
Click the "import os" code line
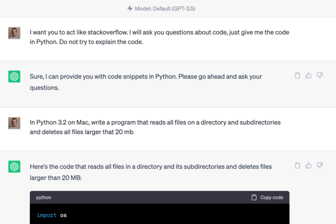click(52, 215)
